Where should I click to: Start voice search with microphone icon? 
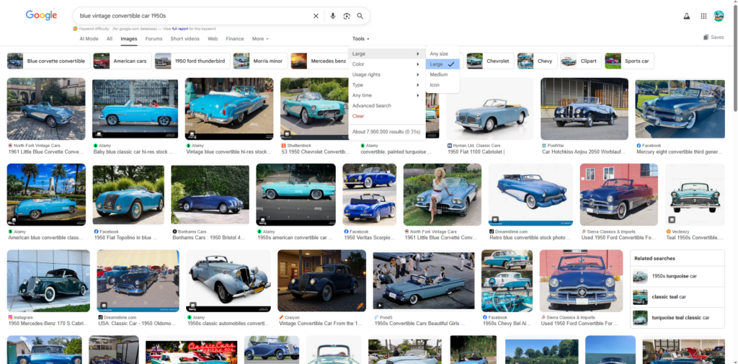332,16
